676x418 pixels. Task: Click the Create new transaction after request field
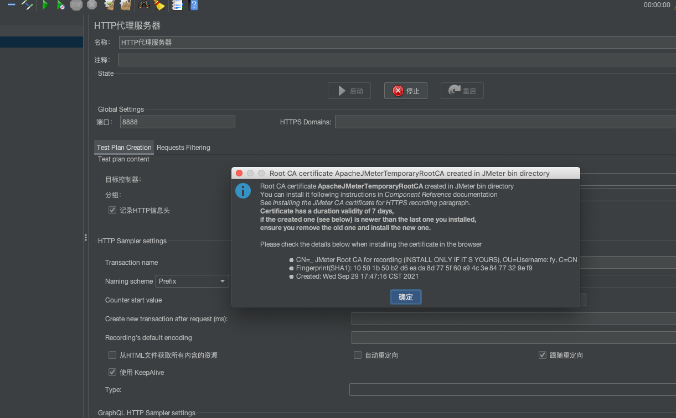(514, 319)
